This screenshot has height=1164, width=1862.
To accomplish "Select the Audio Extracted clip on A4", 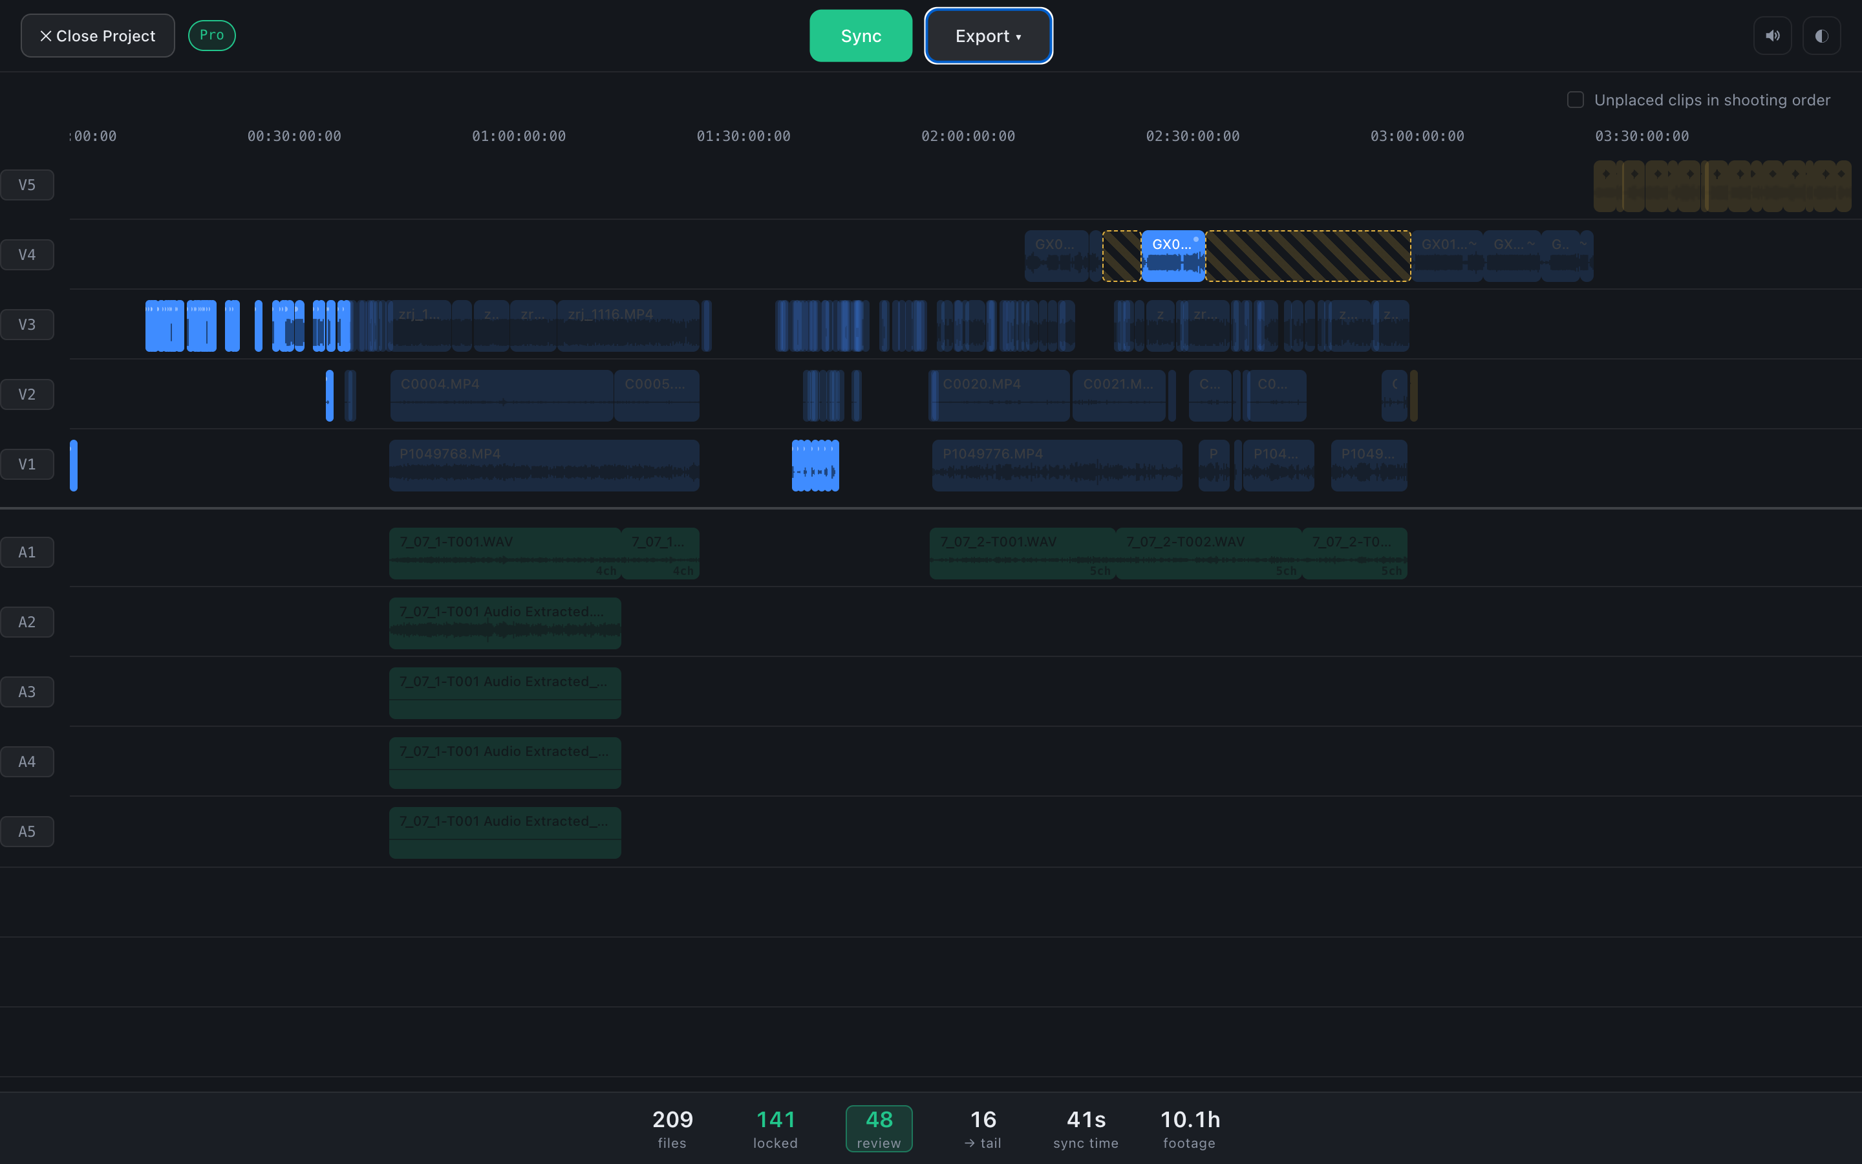I will 505,763.
